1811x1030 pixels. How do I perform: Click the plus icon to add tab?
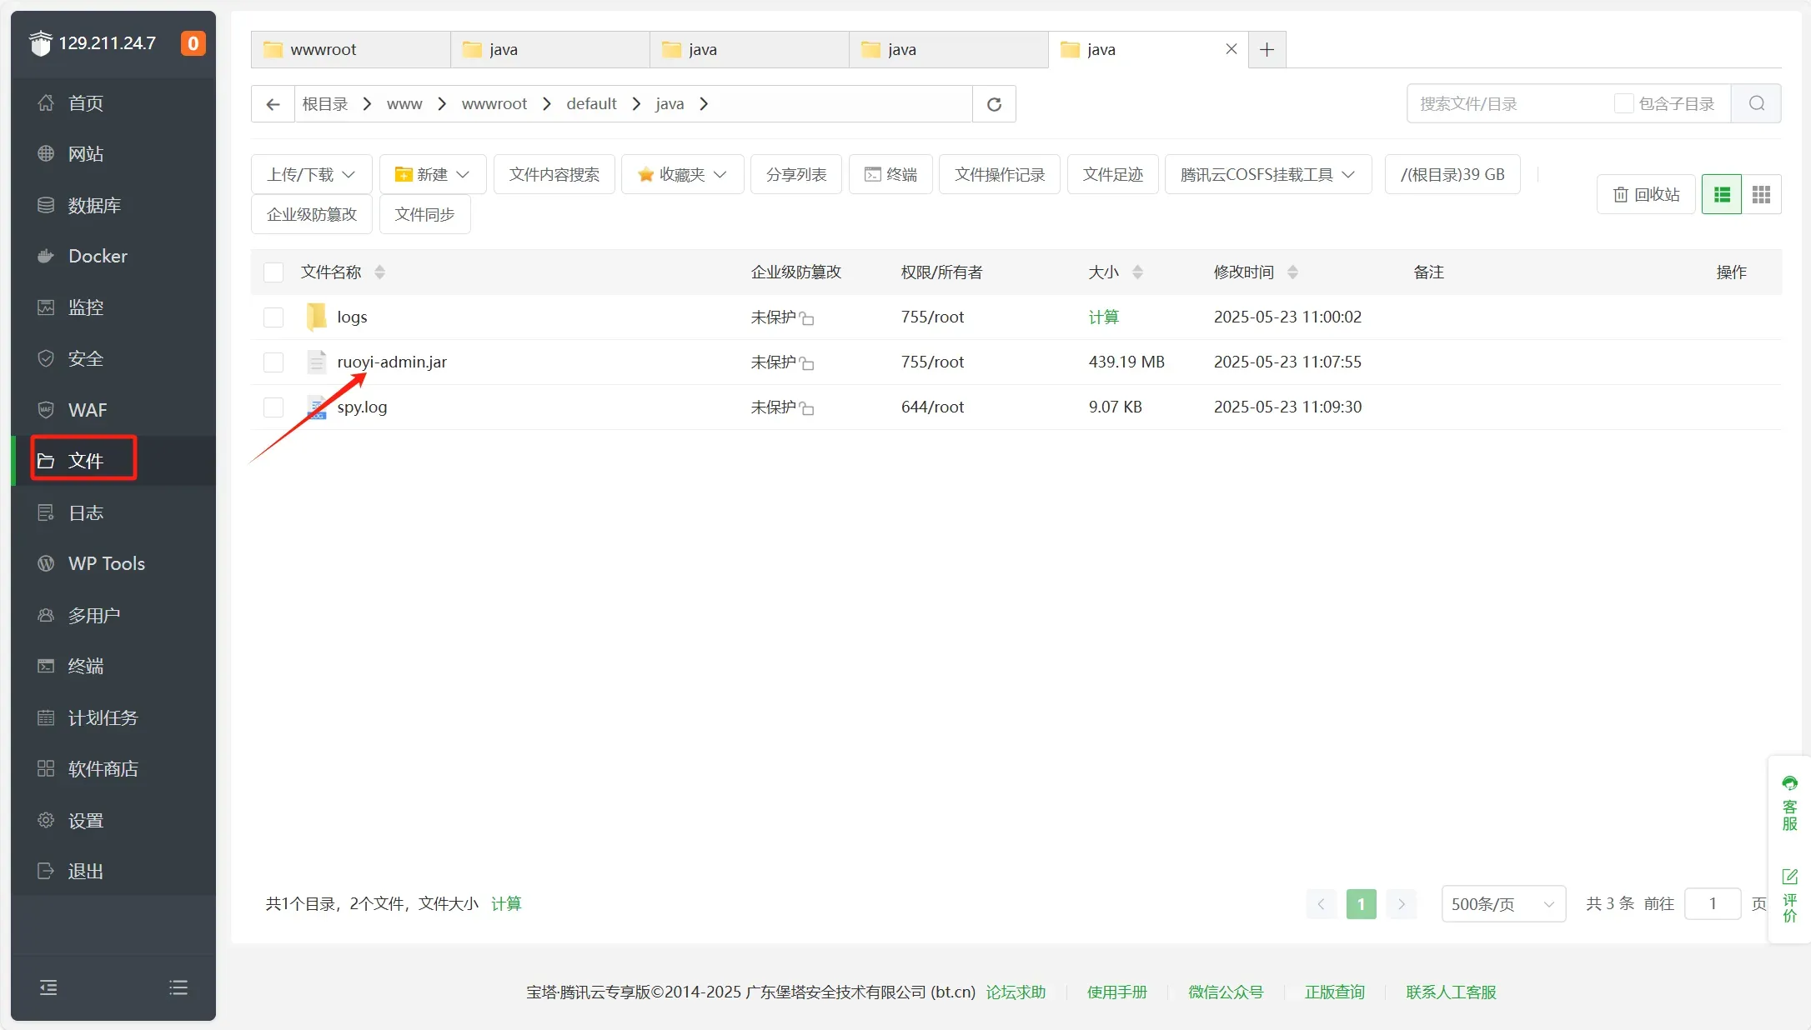1267,50
